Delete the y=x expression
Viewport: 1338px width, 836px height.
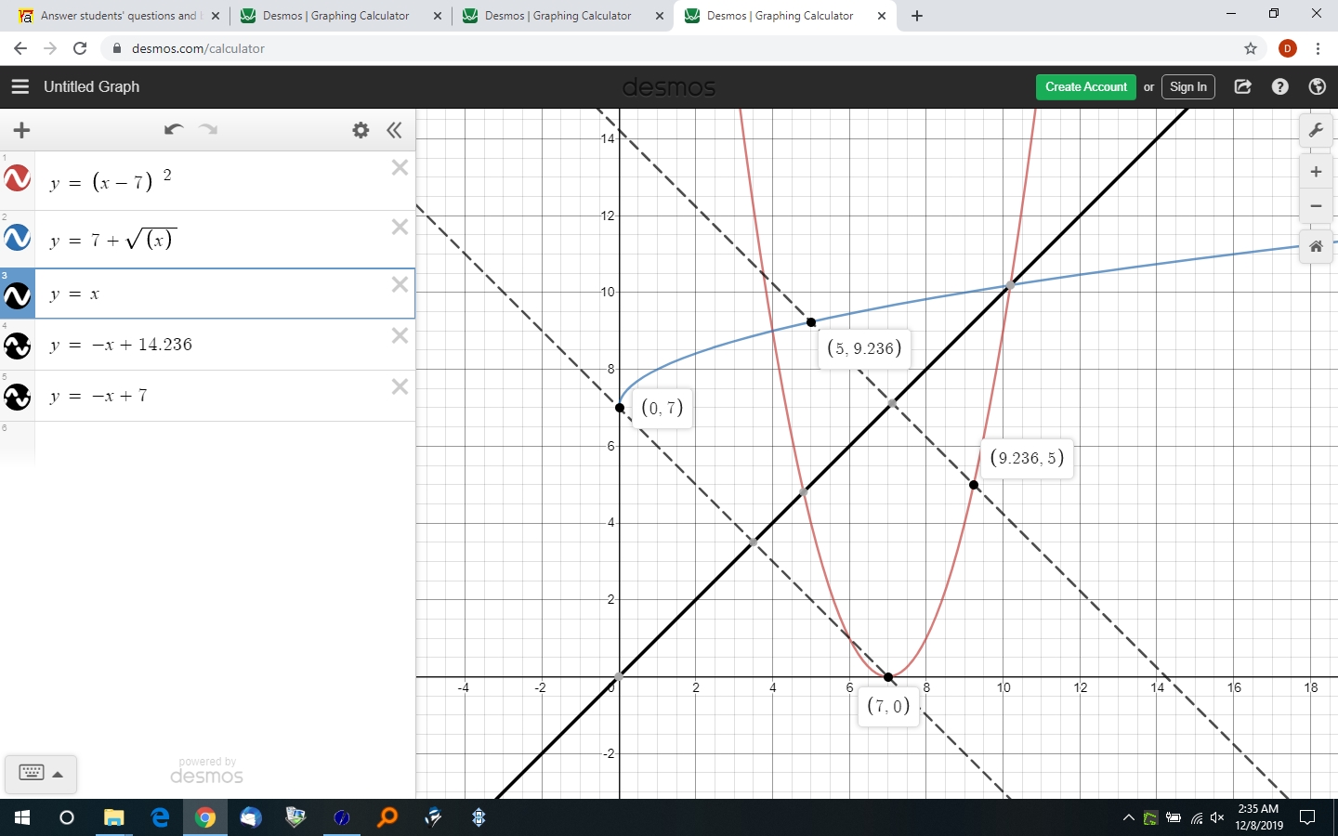point(400,284)
